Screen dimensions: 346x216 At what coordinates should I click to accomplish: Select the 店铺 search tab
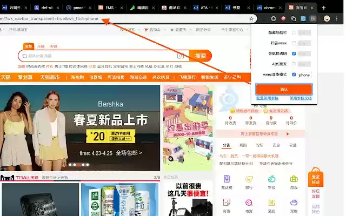coord(53,46)
